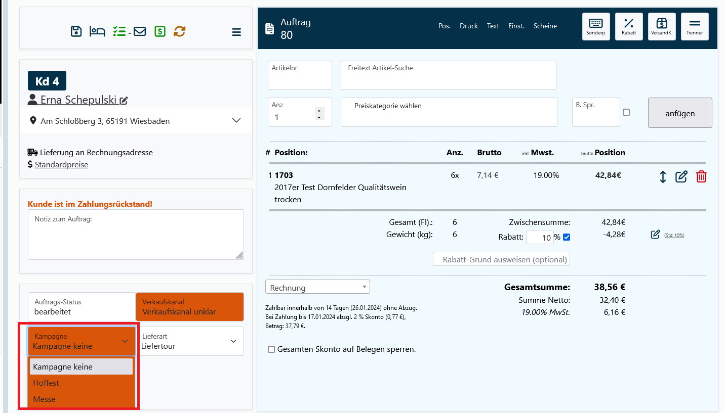Edit position 1703 with pencil icon
Image resolution: width=725 pixels, height=413 pixels.
[681, 176]
